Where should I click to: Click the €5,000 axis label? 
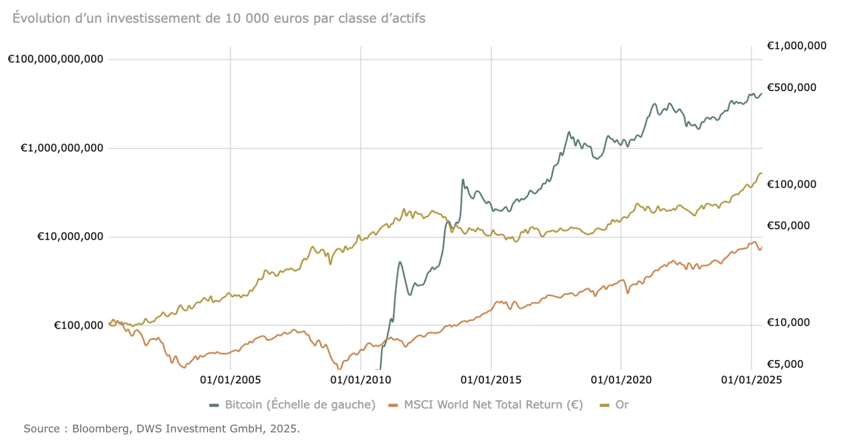[x=785, y=364]
